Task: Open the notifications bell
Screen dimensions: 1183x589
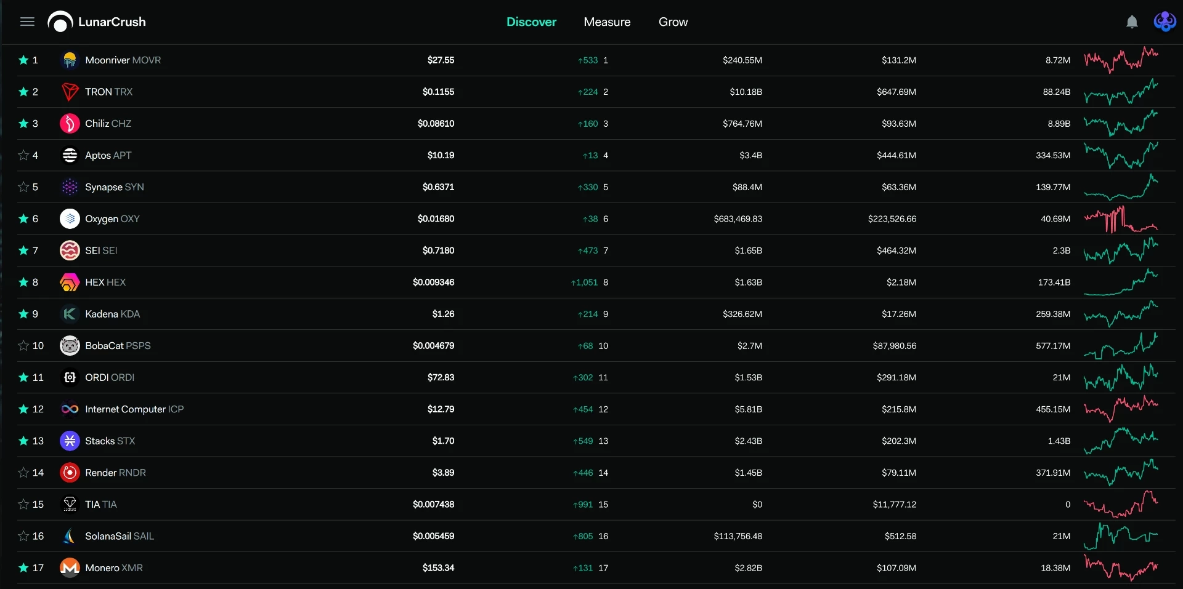Action: click(1132, 22)
